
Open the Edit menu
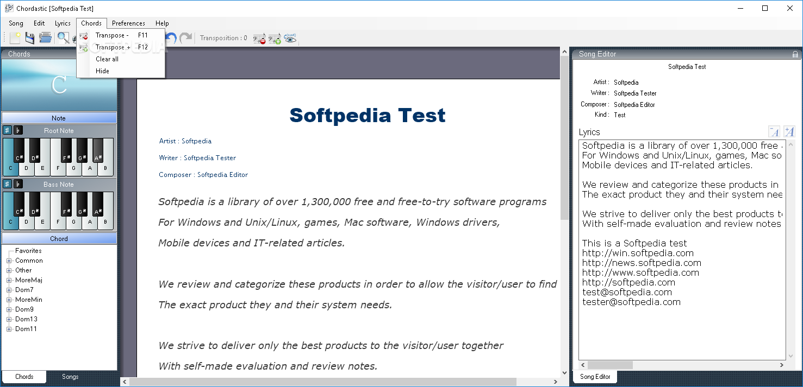39,23
